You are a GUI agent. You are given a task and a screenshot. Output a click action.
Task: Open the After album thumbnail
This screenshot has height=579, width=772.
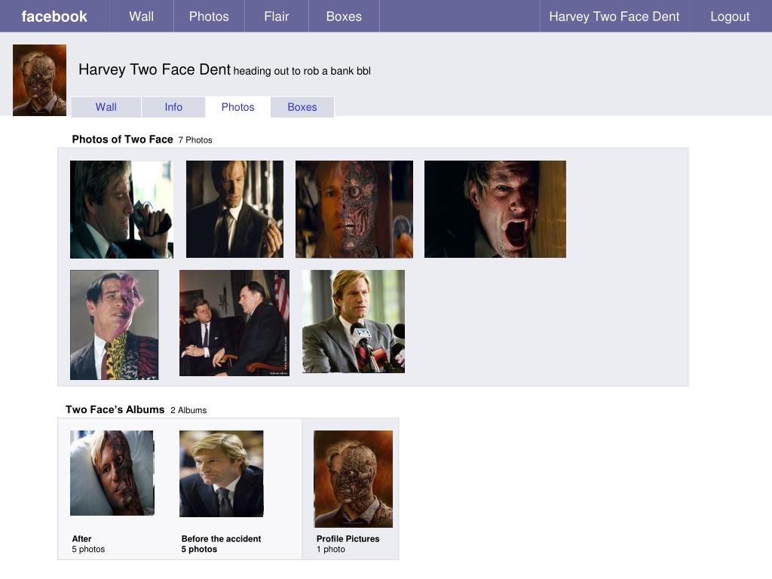(x=112, y=473)
